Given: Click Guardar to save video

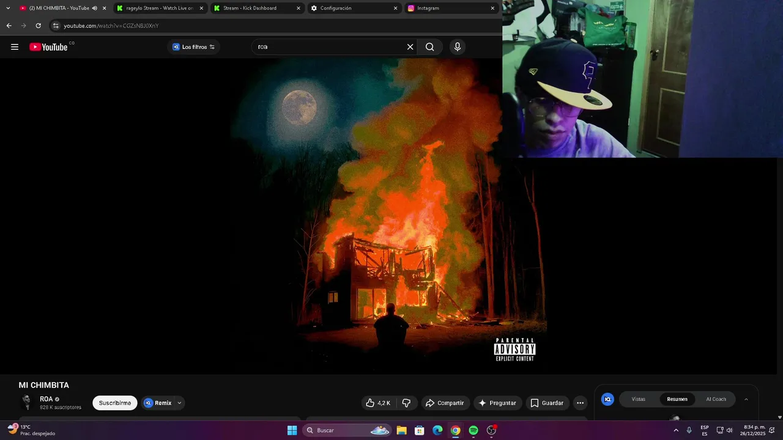Looking at the screenshot, I should (547, 403).
